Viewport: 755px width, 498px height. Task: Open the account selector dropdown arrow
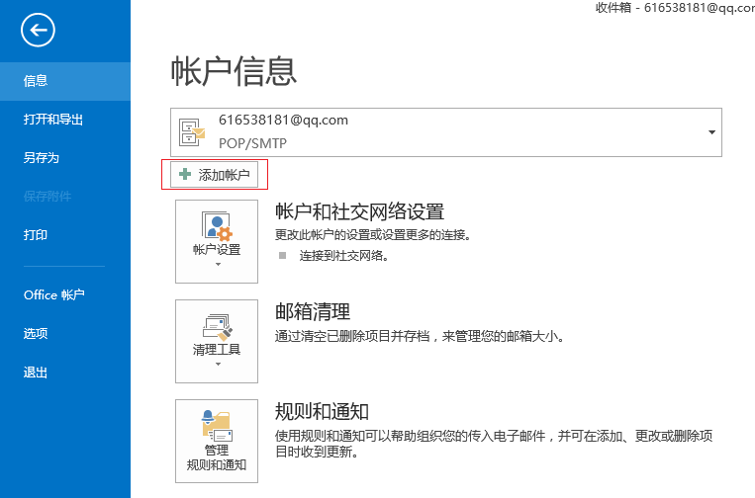tap(711, 132)
